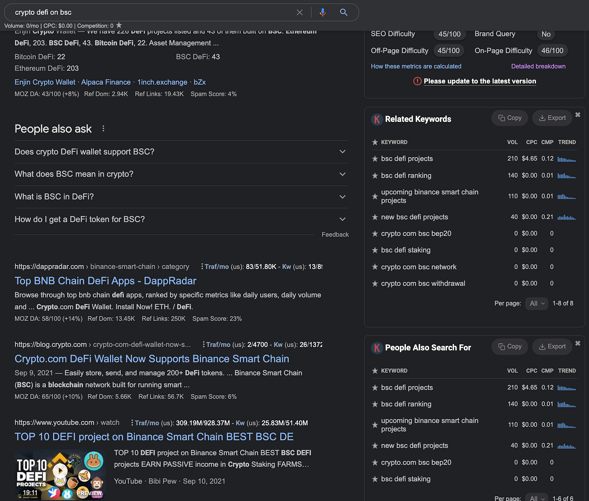This screenshot has width=589, height=501.
Task: Close the Related Keywords panel
Action: pyautogui.click(x=578, y=115)
